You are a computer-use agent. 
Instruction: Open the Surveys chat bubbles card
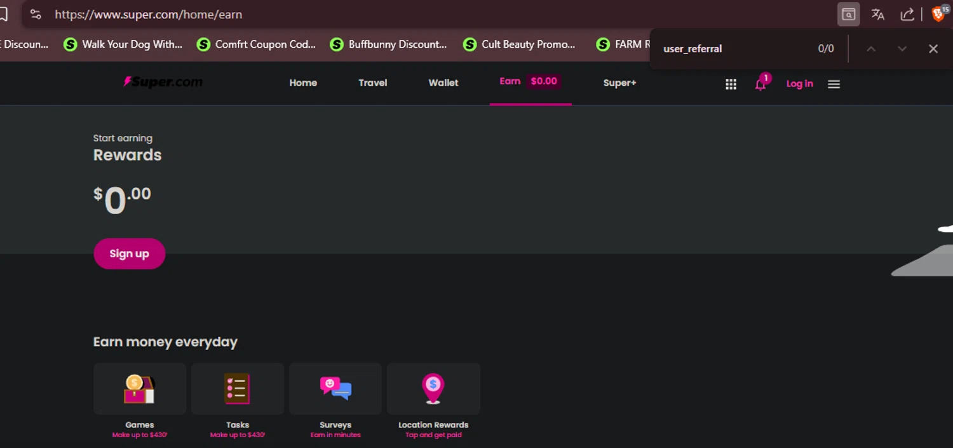(x=335, y=389)
